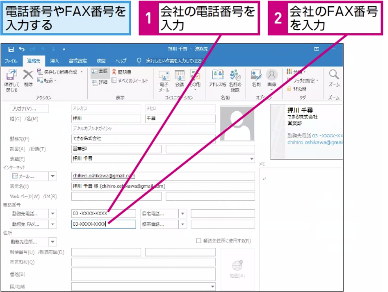Image resolution: width=388 pixels, height=292 pixels.
Task: Click the 地図(A) map button
Action: 238,269
